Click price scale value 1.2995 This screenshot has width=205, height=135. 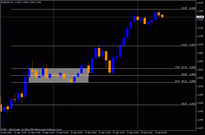[x=200, y=78]
